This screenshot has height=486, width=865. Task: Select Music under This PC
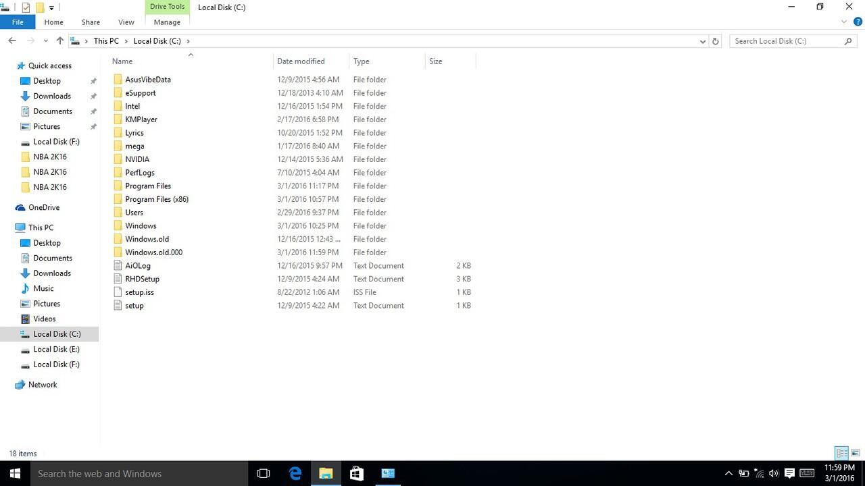(x=43, y=288)
